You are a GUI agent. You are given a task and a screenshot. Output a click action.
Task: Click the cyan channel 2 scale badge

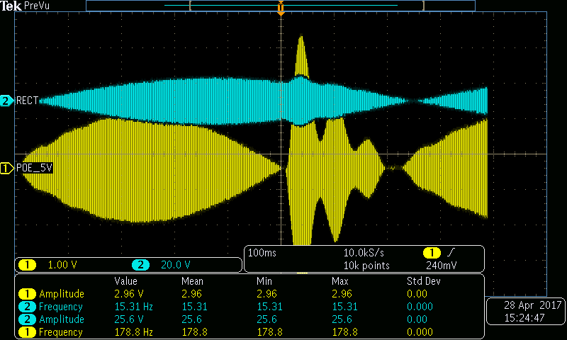(x=140, y=265)
